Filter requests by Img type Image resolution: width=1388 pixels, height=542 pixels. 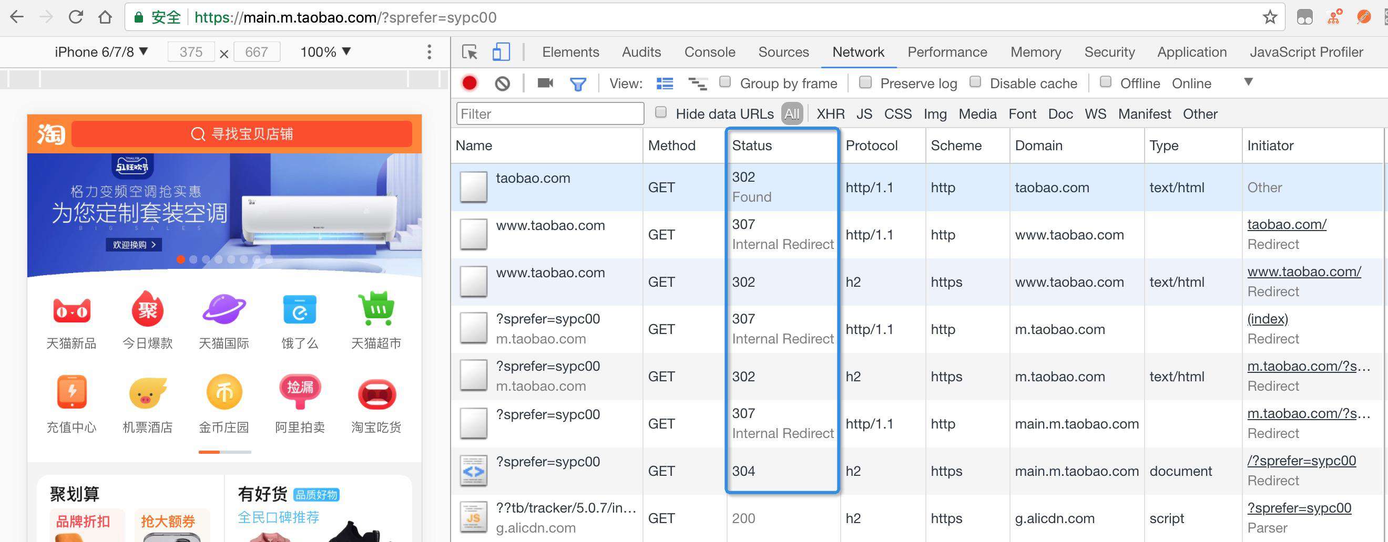point(935,114)
